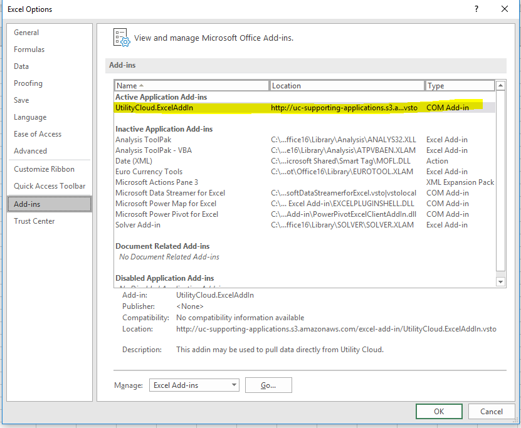Cancel the Excel Options dialog
This screenshot has height=428, width=521.
(491, 411)
